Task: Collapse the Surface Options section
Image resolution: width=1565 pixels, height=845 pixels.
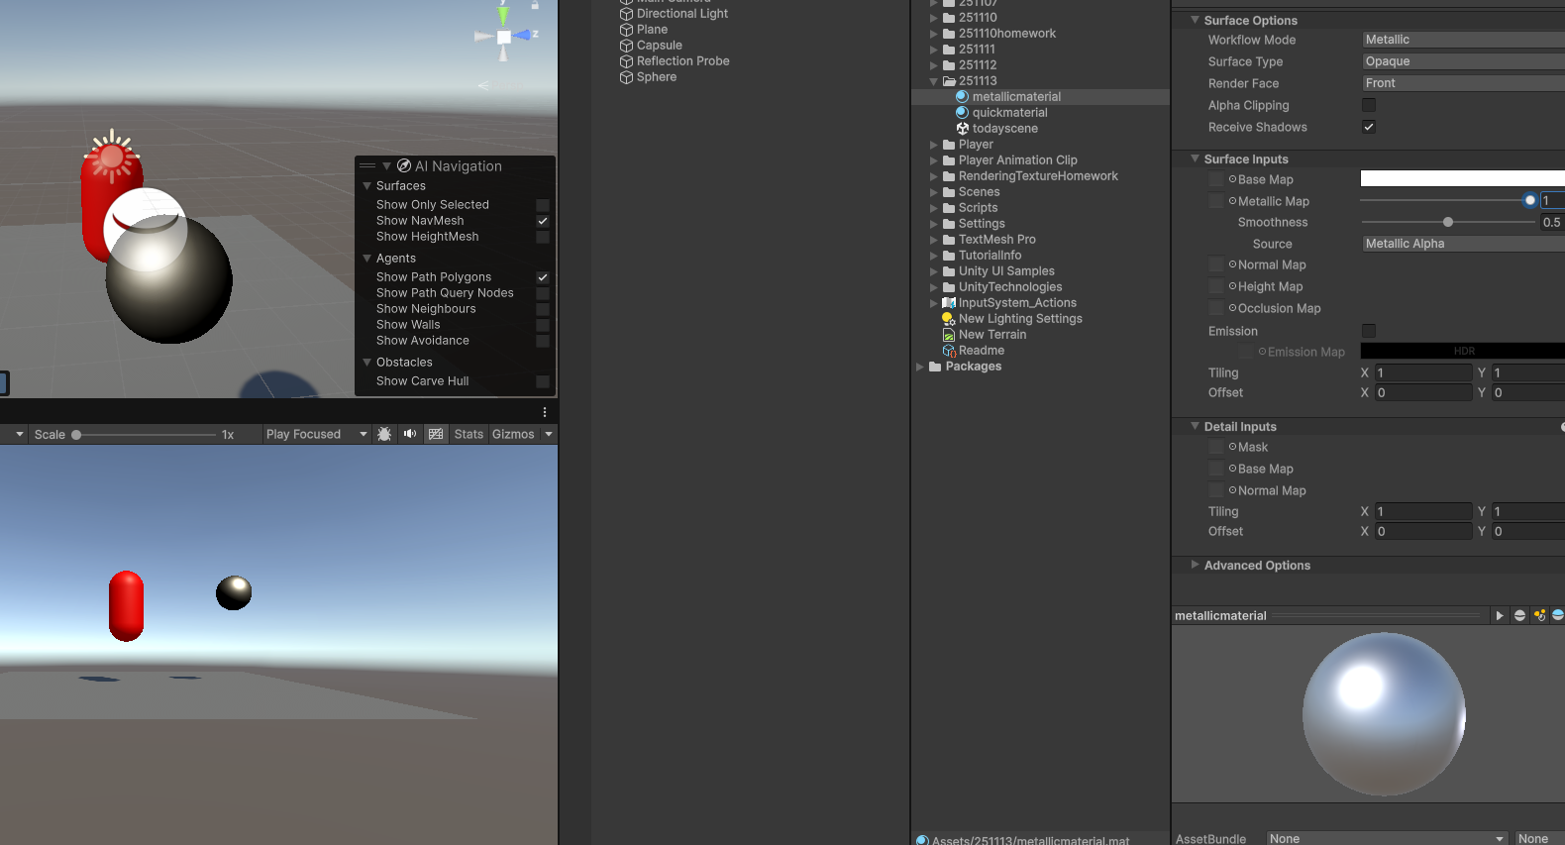Action: [1195, 20]
